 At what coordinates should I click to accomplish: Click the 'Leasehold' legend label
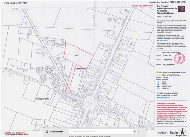(x=167, y=60)
